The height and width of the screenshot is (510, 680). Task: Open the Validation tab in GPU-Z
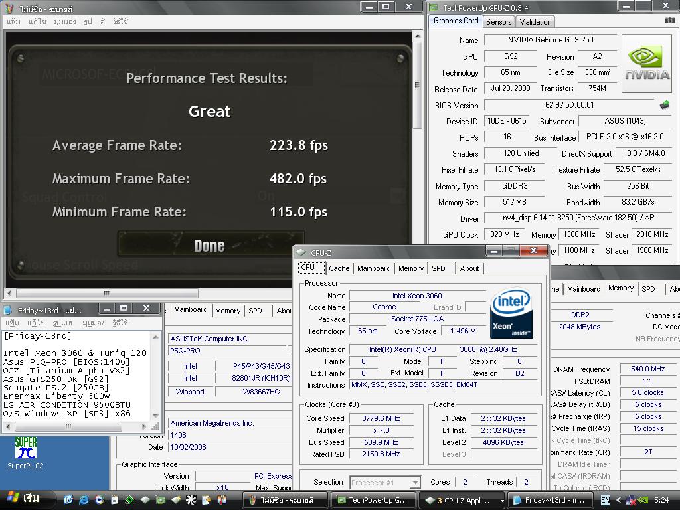[x=536, y=22]
